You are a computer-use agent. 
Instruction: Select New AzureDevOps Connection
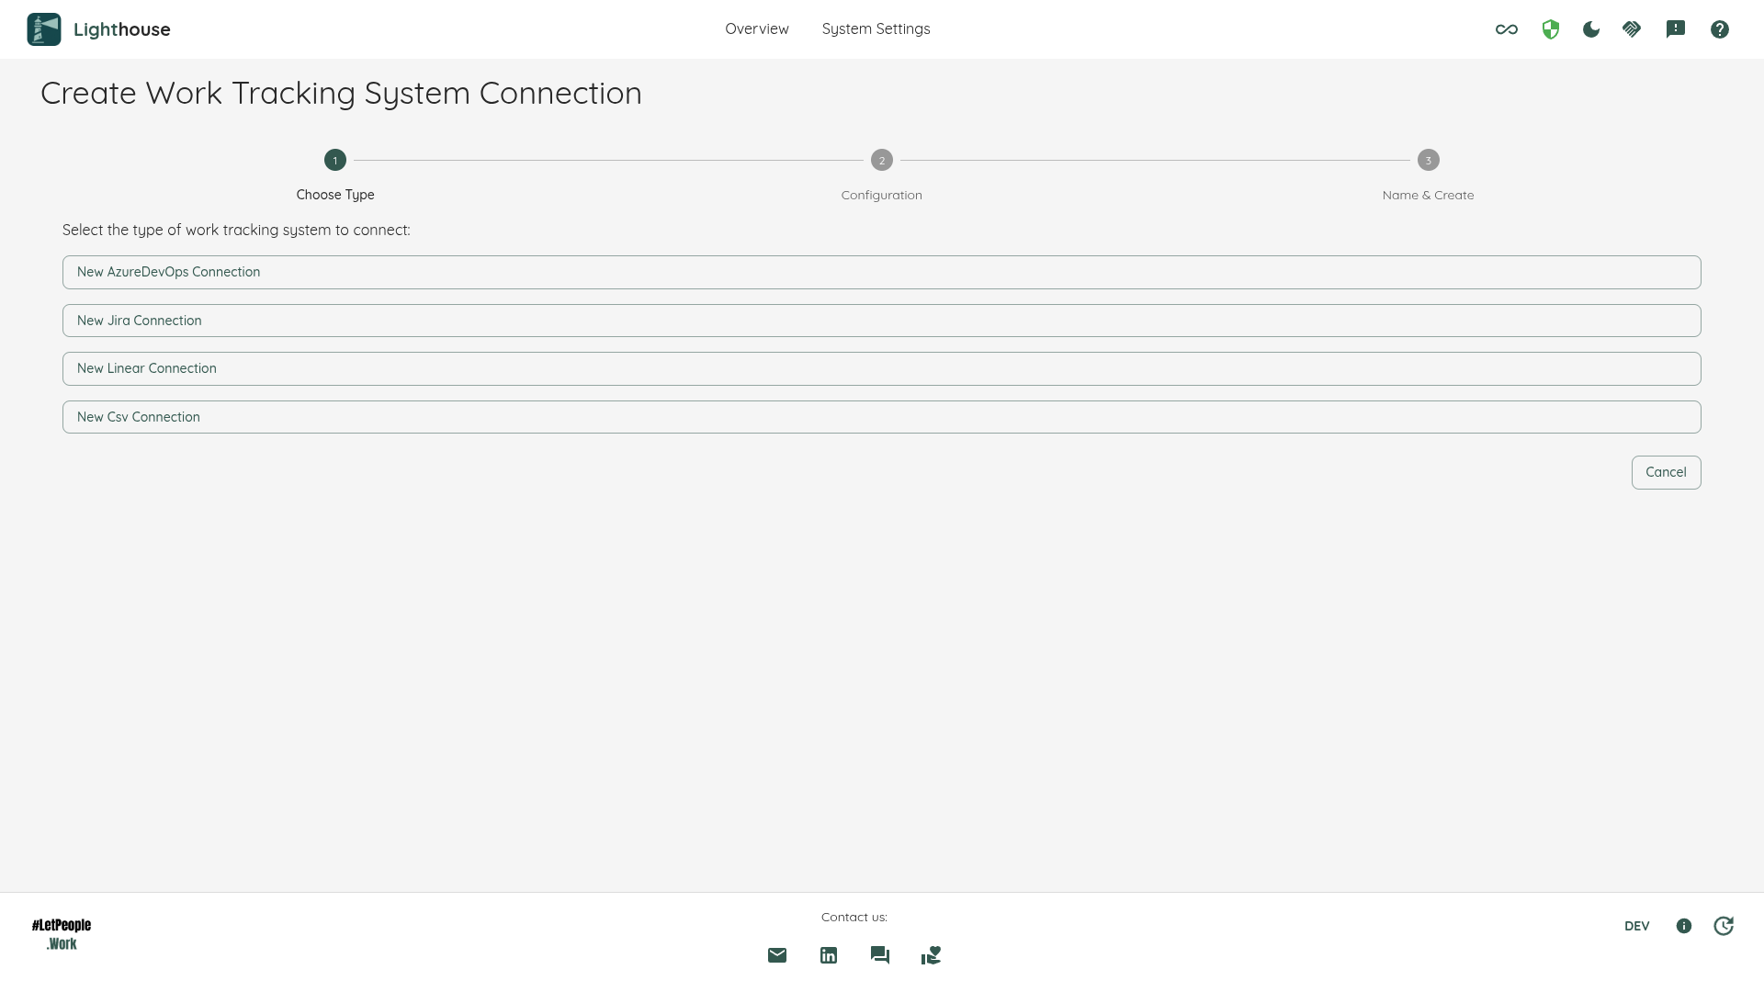pos(881,272)
